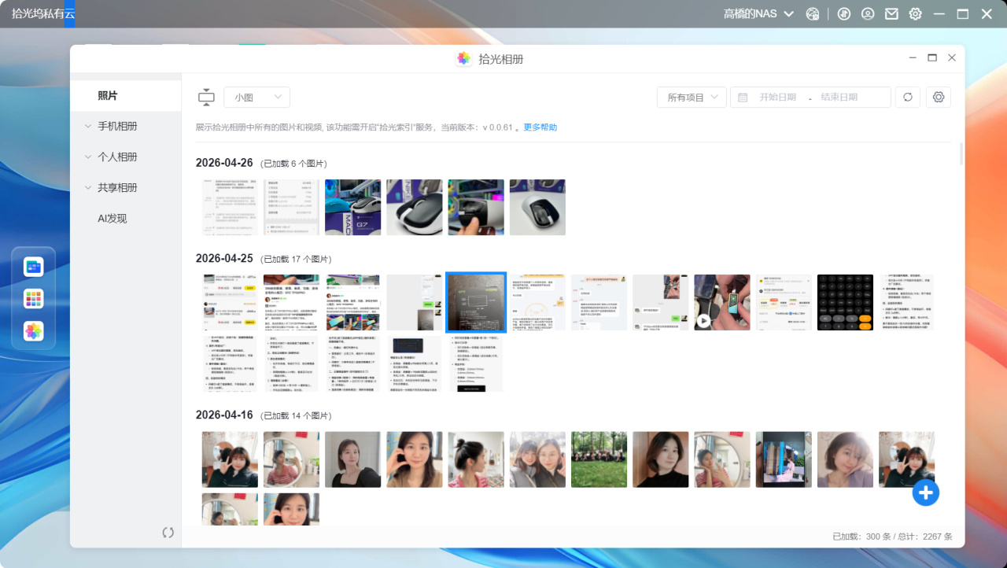The height and width of the screenshot is (568, 1007).
Task: Open the mail messages envelope icon
Action: (x=891, y=13)
